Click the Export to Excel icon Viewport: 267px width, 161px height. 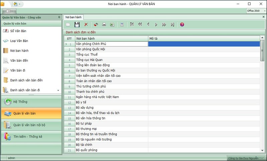(x=112, y=25)
